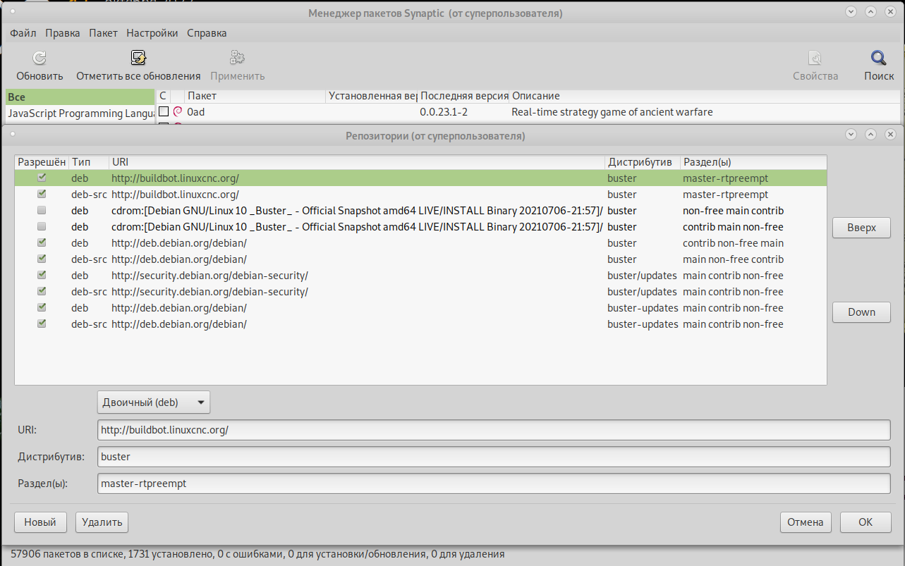Enable the cdrom repository with non-free main contrib
This screenshot has width=905, height=566.
(x=42, y=210)
